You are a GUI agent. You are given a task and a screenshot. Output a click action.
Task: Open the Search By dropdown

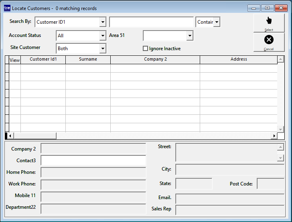coord(103,22)
